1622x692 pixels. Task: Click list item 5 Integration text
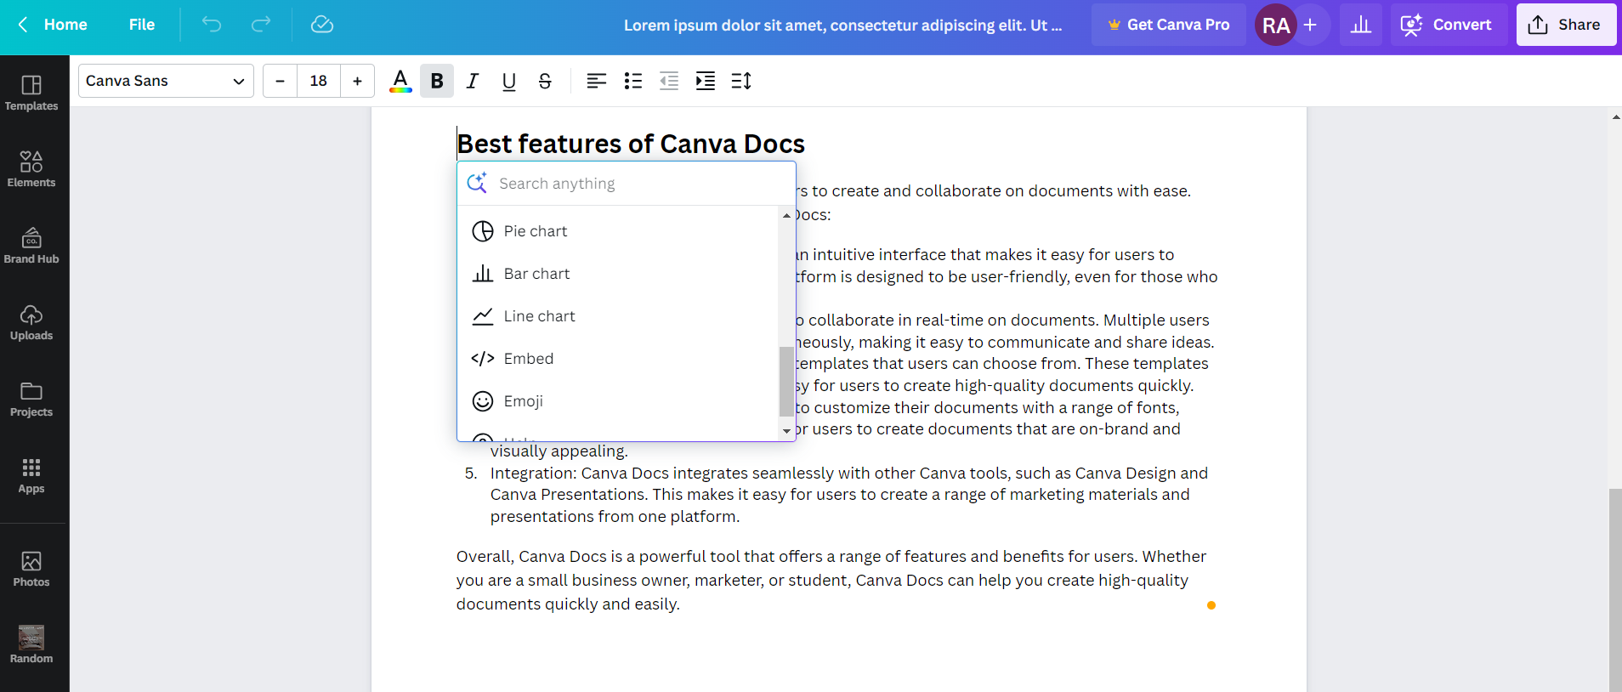[848, 495]
